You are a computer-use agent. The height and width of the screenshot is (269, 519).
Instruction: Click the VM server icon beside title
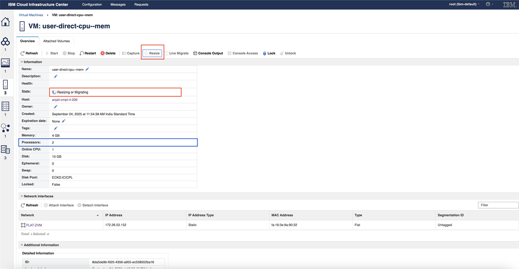22,26
